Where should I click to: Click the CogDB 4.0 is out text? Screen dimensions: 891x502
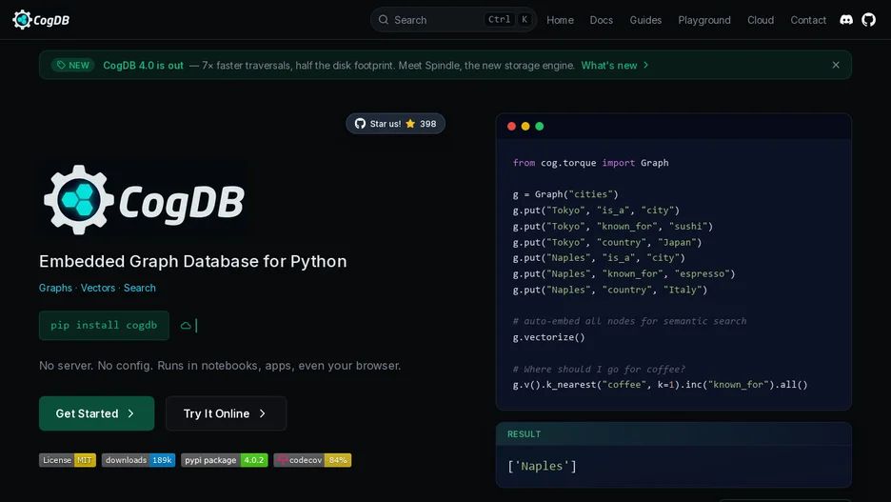(x=143, y=66)
